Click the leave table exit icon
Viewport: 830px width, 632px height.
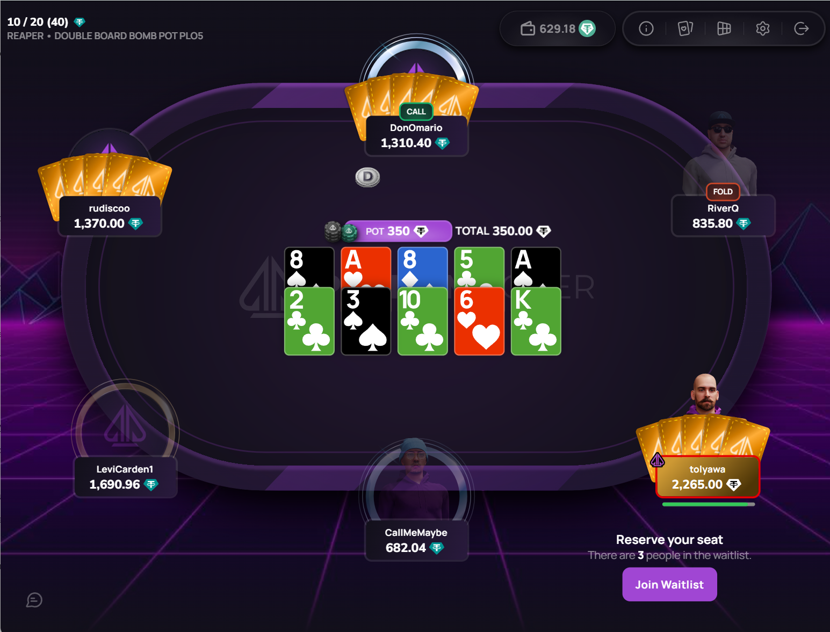coord(802,28)
